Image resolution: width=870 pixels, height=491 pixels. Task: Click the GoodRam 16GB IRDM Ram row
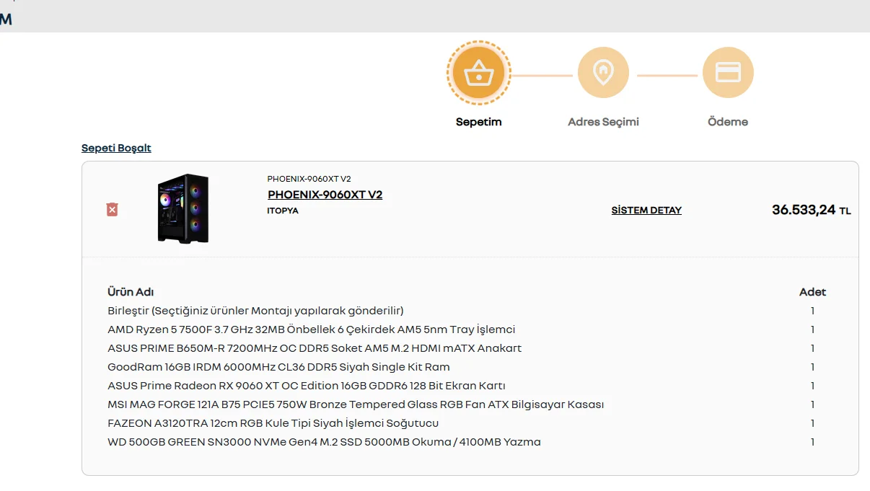tap(278, 367)
